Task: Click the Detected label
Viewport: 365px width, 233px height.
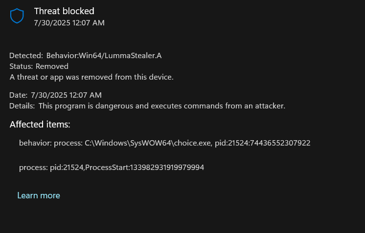Action: [x=26, y=56]
